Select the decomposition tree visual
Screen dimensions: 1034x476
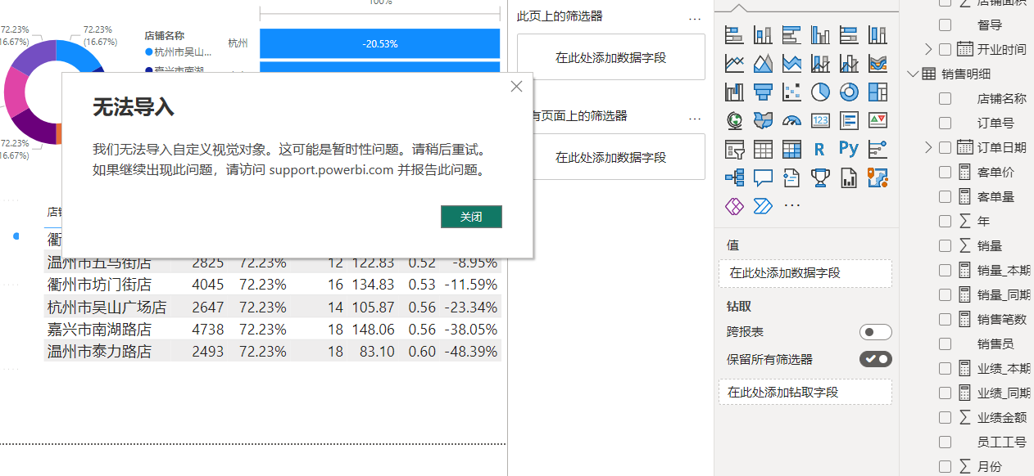click(x=734, y=177)
